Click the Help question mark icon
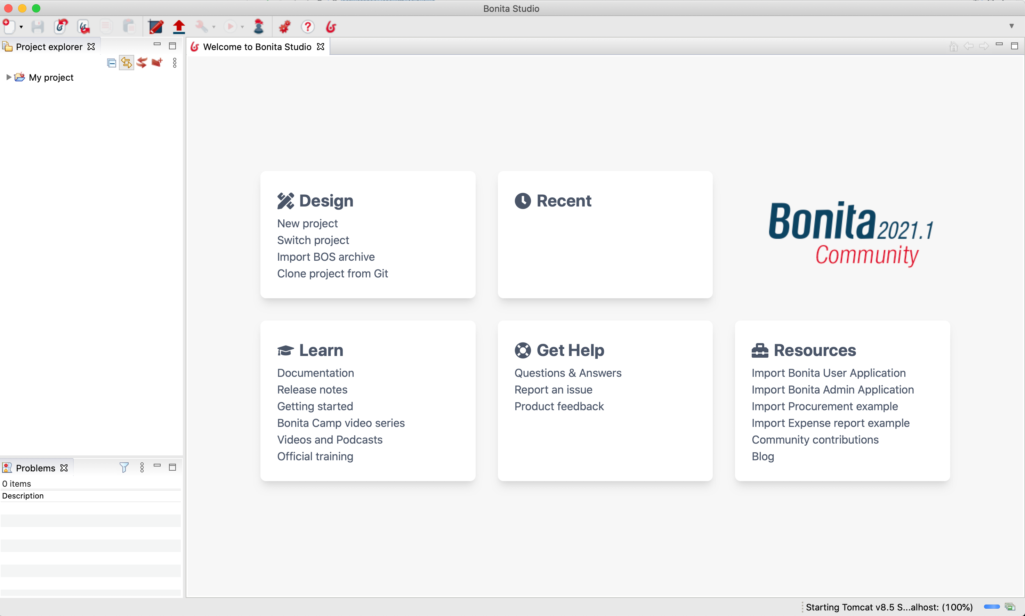 tap(308, 26)
